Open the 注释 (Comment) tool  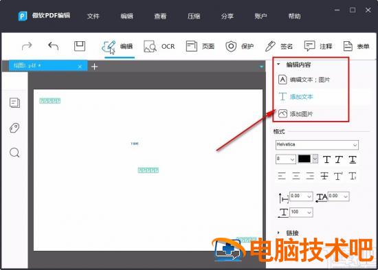click(318, 46)
